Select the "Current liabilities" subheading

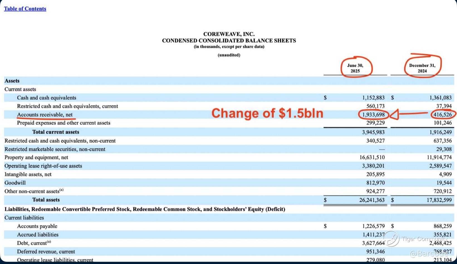24,218
